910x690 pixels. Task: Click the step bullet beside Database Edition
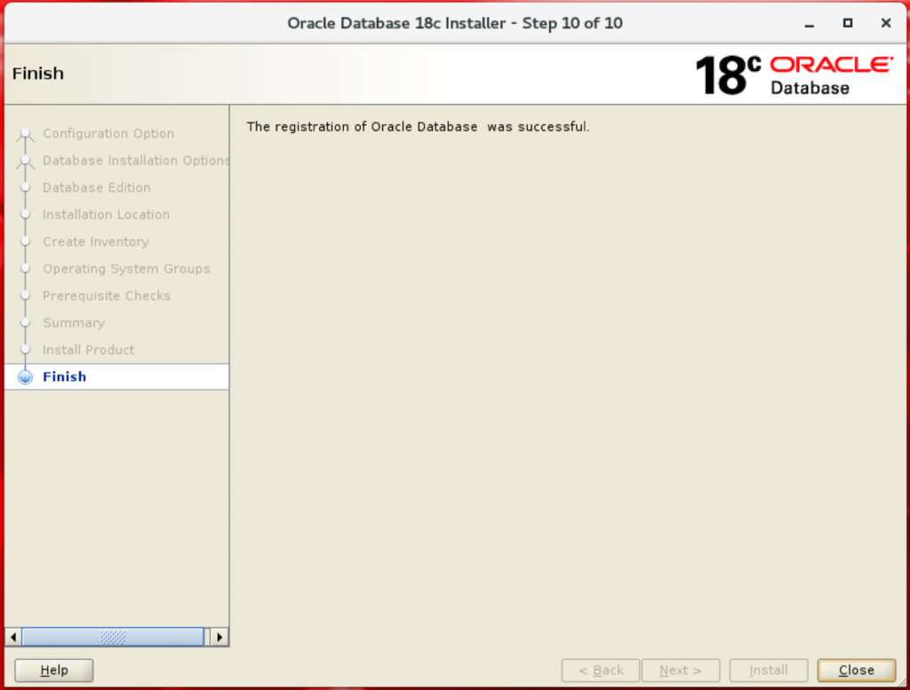[x=25, y=187]
